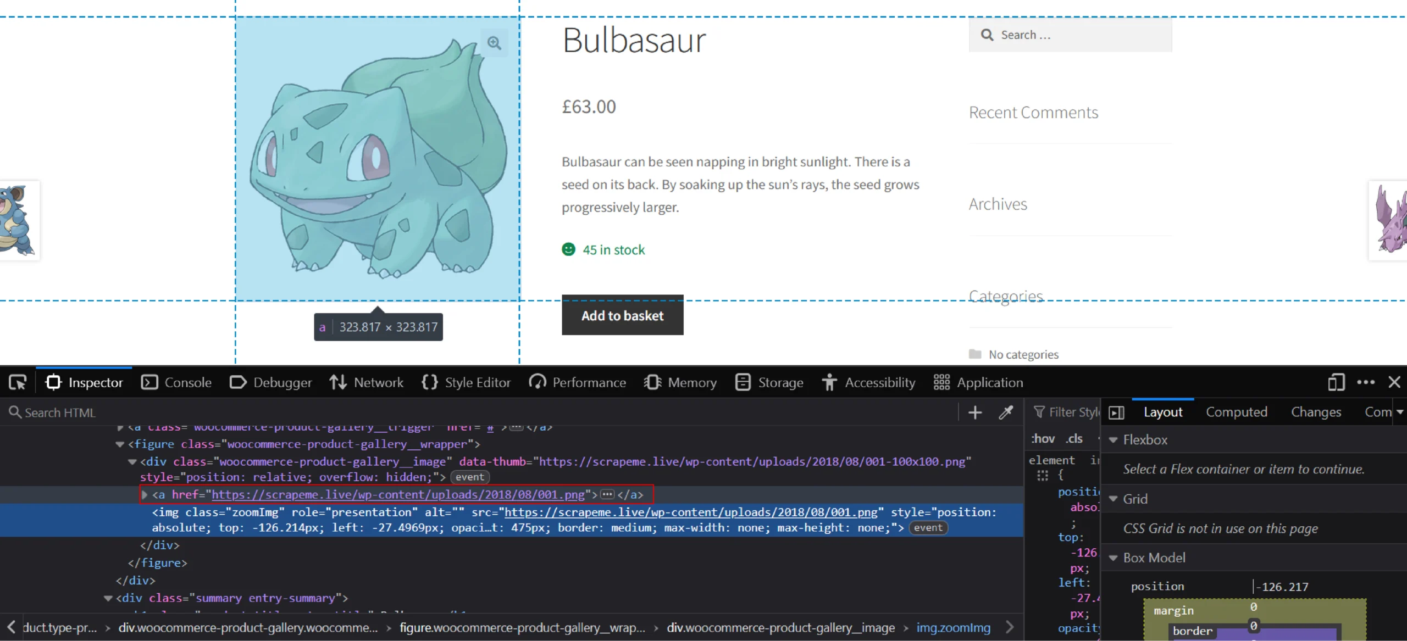Select the closing figure tag line
The image size is (1407, 641).
158,563
